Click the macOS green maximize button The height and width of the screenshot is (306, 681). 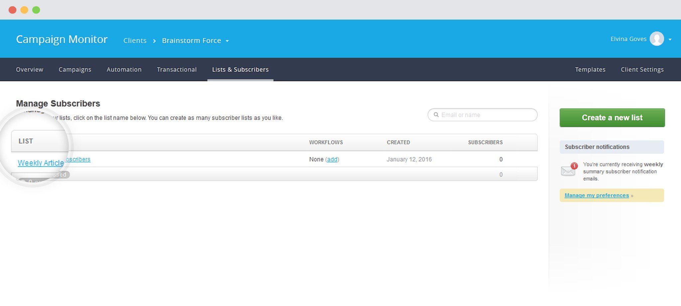tap(36, 10)
